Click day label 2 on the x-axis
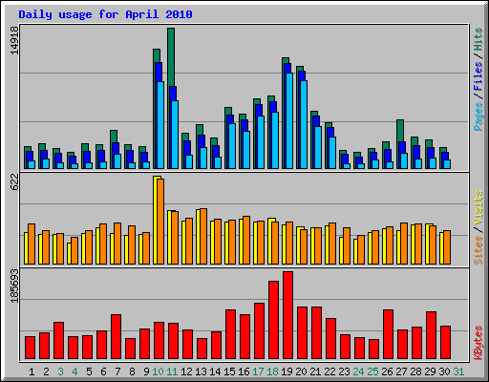Viewport: 489px width, 382px height. click(46, 371)
